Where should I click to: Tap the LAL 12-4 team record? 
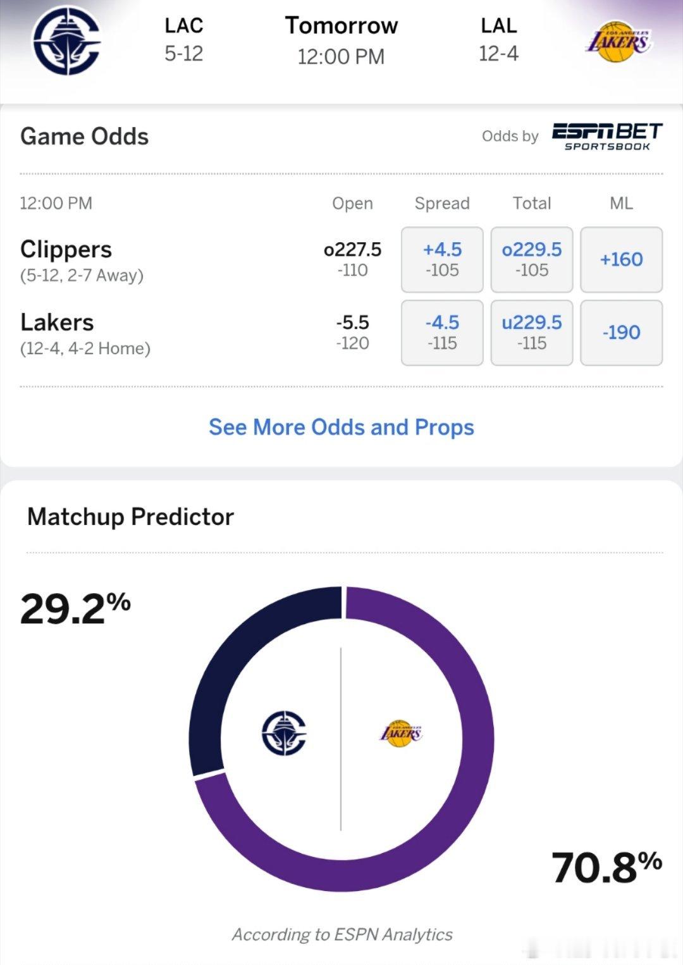[x=498, y=40]
